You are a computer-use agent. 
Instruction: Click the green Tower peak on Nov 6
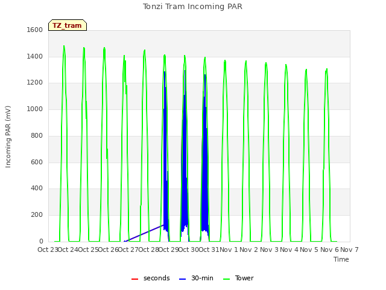pos(327,69)
